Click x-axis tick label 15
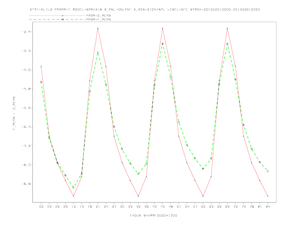 pos(81,207)
